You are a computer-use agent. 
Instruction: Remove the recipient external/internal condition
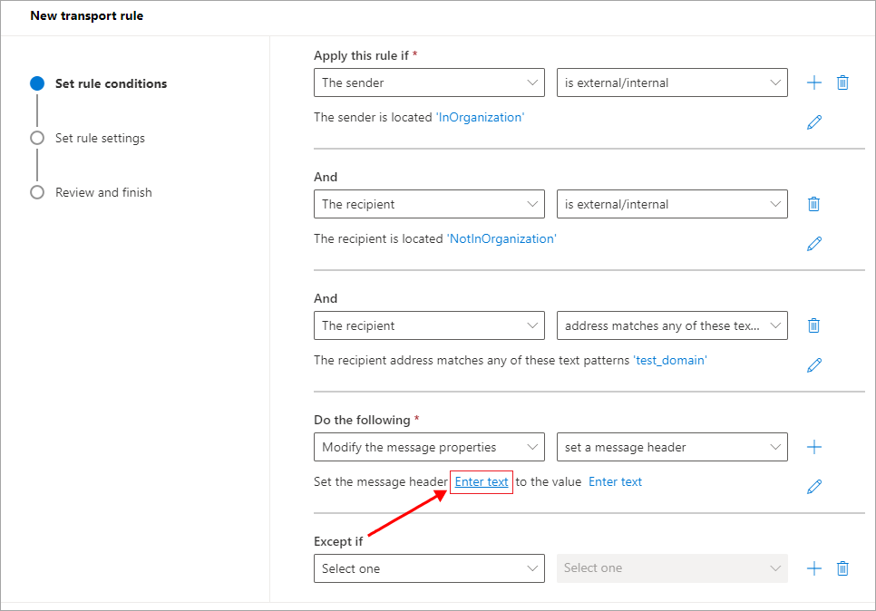[x=813, y=204]
